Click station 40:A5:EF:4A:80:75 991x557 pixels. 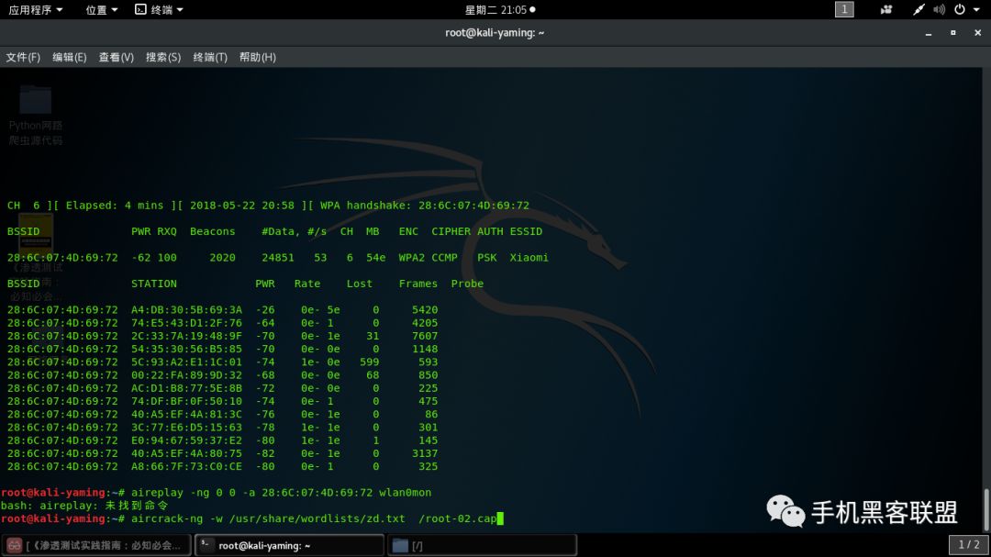pyautogui.click(x=186, y=454)
